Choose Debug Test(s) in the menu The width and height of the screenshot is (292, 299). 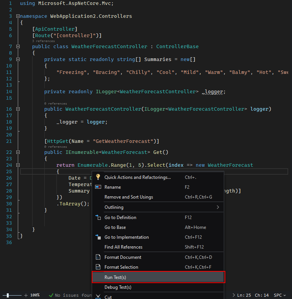click(x=118, y=287)
